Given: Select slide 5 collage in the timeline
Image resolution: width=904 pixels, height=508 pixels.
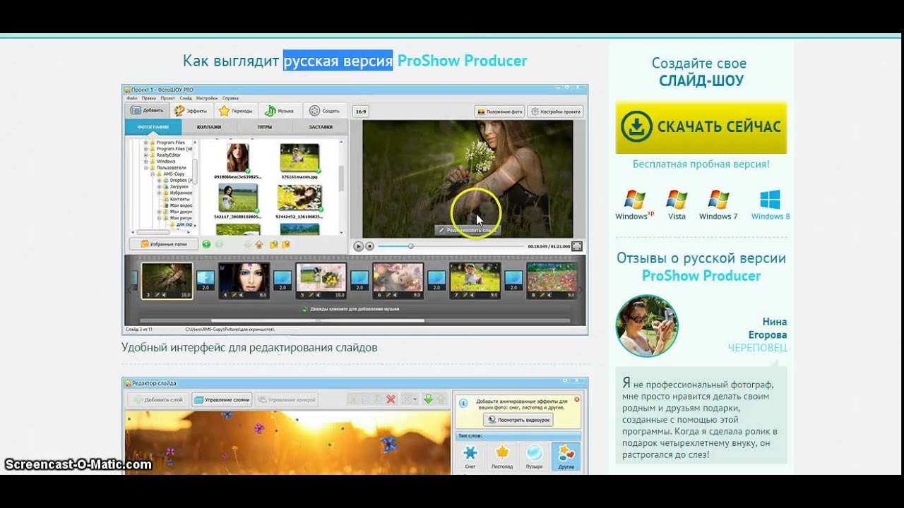Looking at the screenshot, I should click(321, 282).
